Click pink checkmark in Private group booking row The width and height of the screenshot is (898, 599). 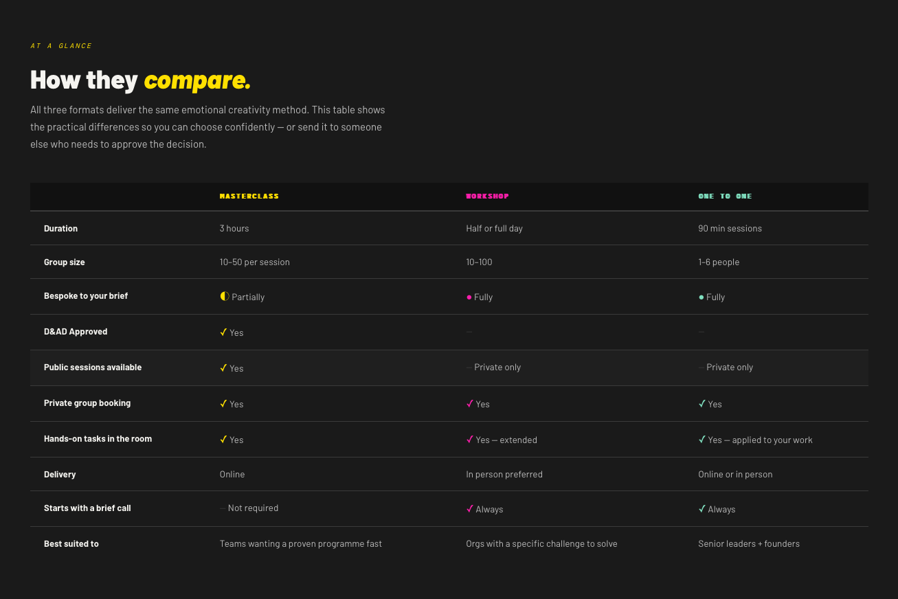470,403
